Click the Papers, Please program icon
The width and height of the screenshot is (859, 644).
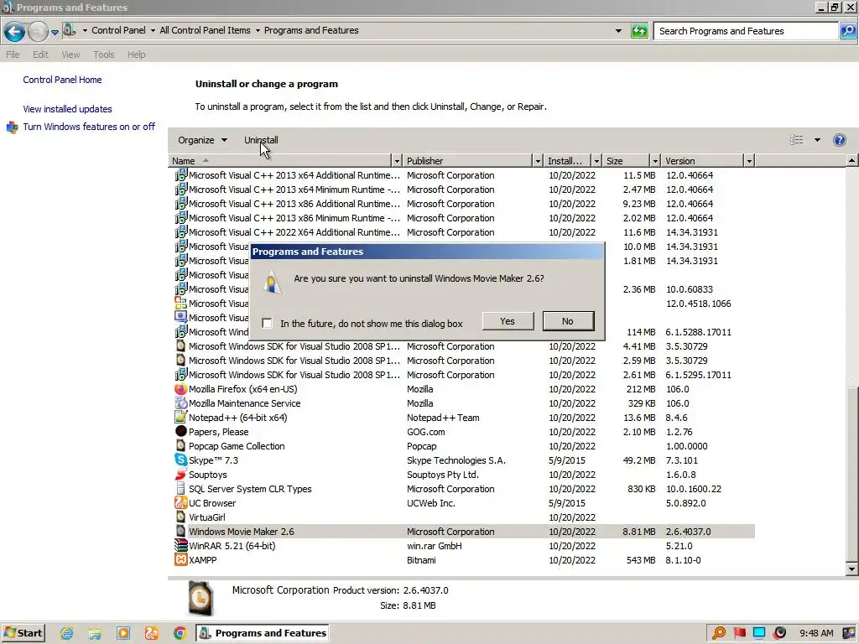[x=181, y=432]
